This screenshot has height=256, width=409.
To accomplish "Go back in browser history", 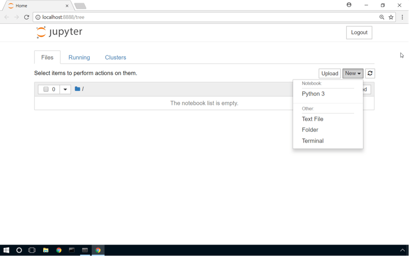I will click(x=7, y=17).
